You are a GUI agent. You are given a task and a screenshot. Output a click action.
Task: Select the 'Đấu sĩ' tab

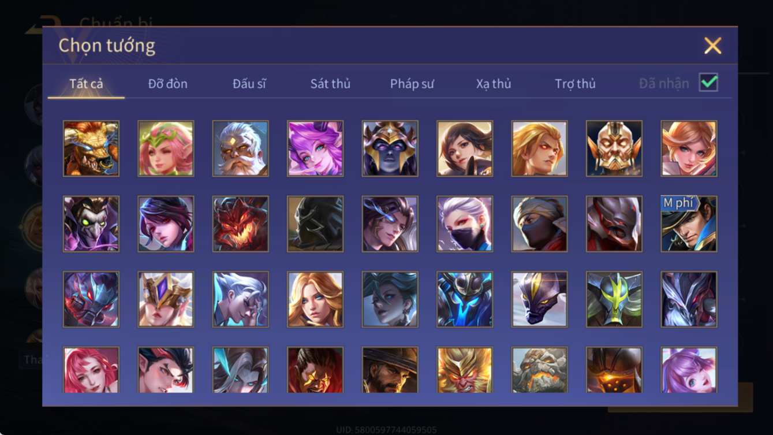[x=249, y=84]
